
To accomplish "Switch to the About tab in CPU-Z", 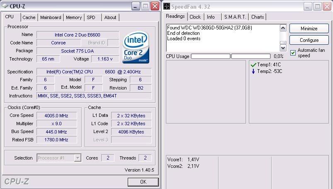I will point(110,17).
